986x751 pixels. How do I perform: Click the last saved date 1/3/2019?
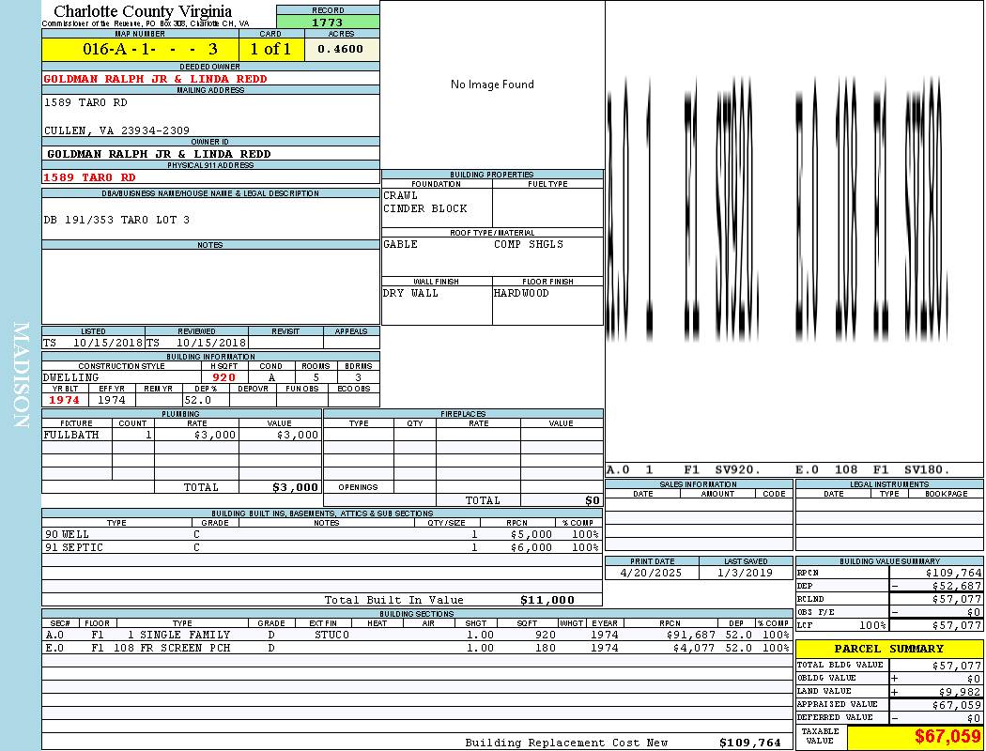pyautogui.click(x=746, y=574)
